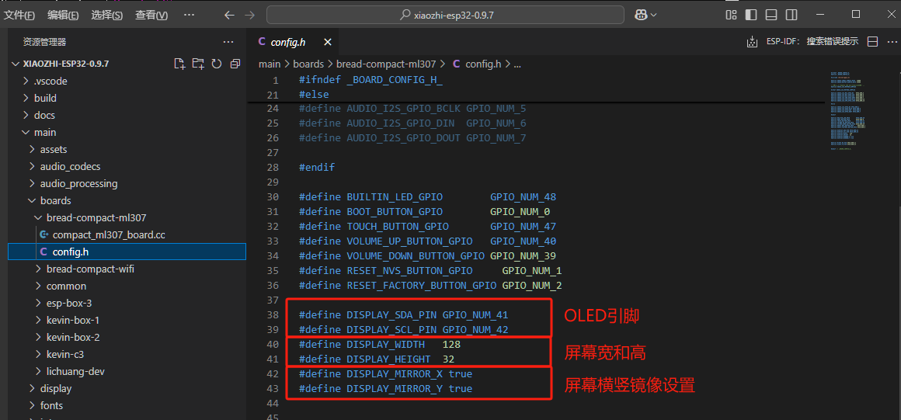The height and width of the screenshot is (420, 901).
Task: Collapse the boards folder
Action: point(55,200)
